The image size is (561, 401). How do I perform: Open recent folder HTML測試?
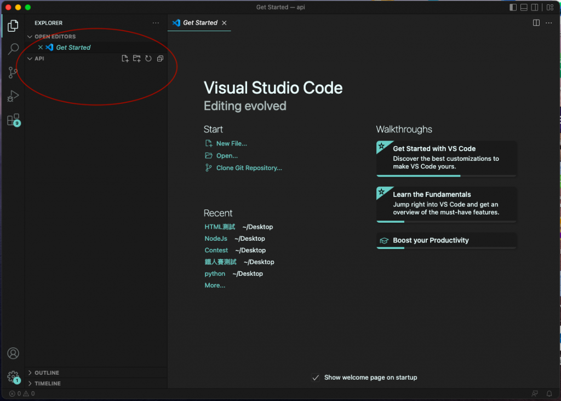pyautogui.click(x=220, y=227)
